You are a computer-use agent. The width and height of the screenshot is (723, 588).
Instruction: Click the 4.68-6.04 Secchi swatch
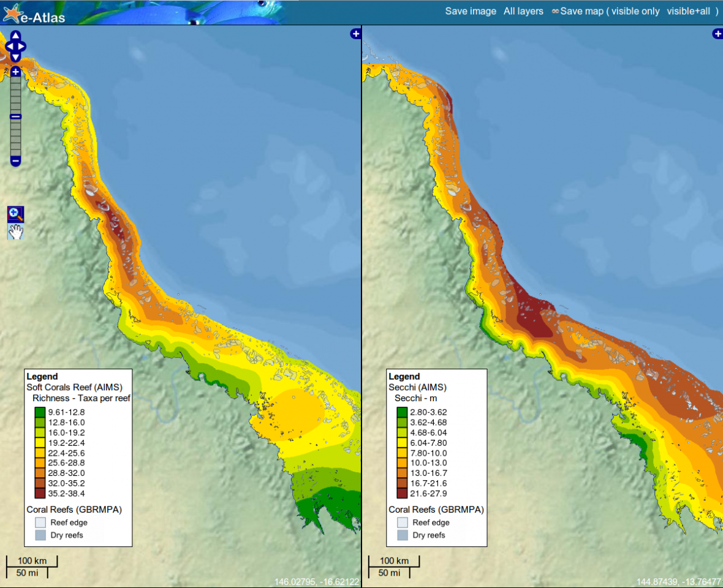click(x=402, y=432)
